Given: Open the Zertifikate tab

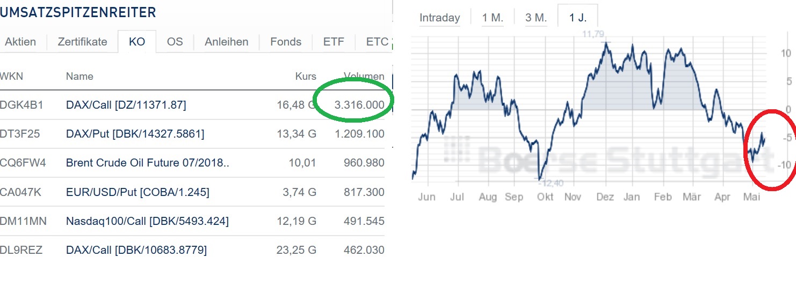Looking at the screenshot, I should (82, 42).
